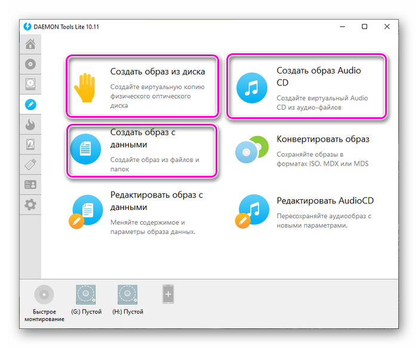Open "Создать образ с данными"
Viewport: 418px width, 348px height.
[143, 138]
